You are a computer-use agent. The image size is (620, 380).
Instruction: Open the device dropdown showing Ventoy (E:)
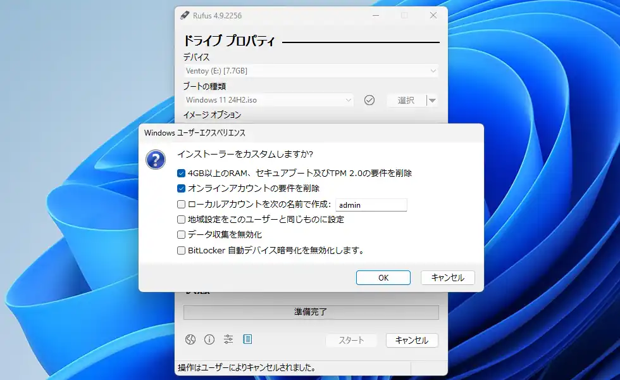click(311, 71)
